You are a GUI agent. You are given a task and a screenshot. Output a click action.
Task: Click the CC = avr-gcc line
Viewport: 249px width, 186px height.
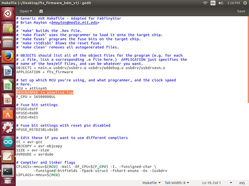[29, 142]
